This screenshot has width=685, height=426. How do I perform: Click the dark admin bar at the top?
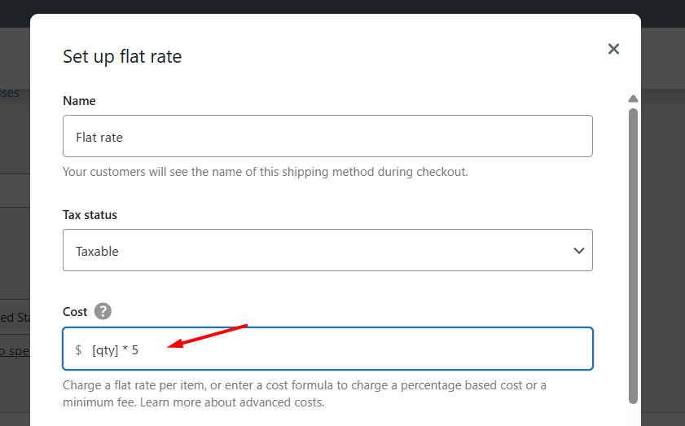click(342, 7)
